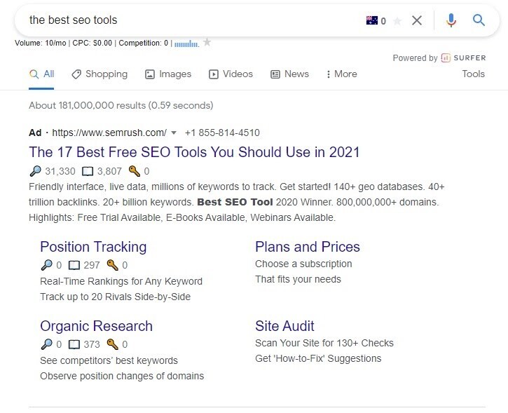Click 'Competition: 0' keyword stat
Screen dimensions: 508x413
[143, 43]
